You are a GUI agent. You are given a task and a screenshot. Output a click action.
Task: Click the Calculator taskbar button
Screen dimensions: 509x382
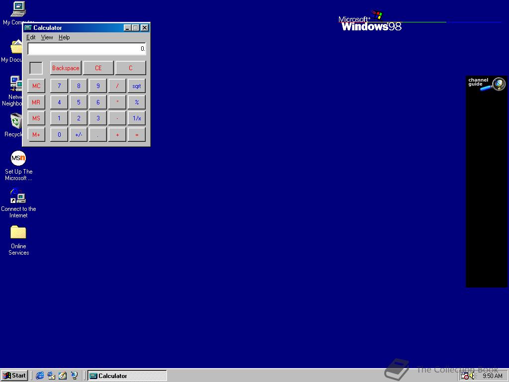coord(127,376)
